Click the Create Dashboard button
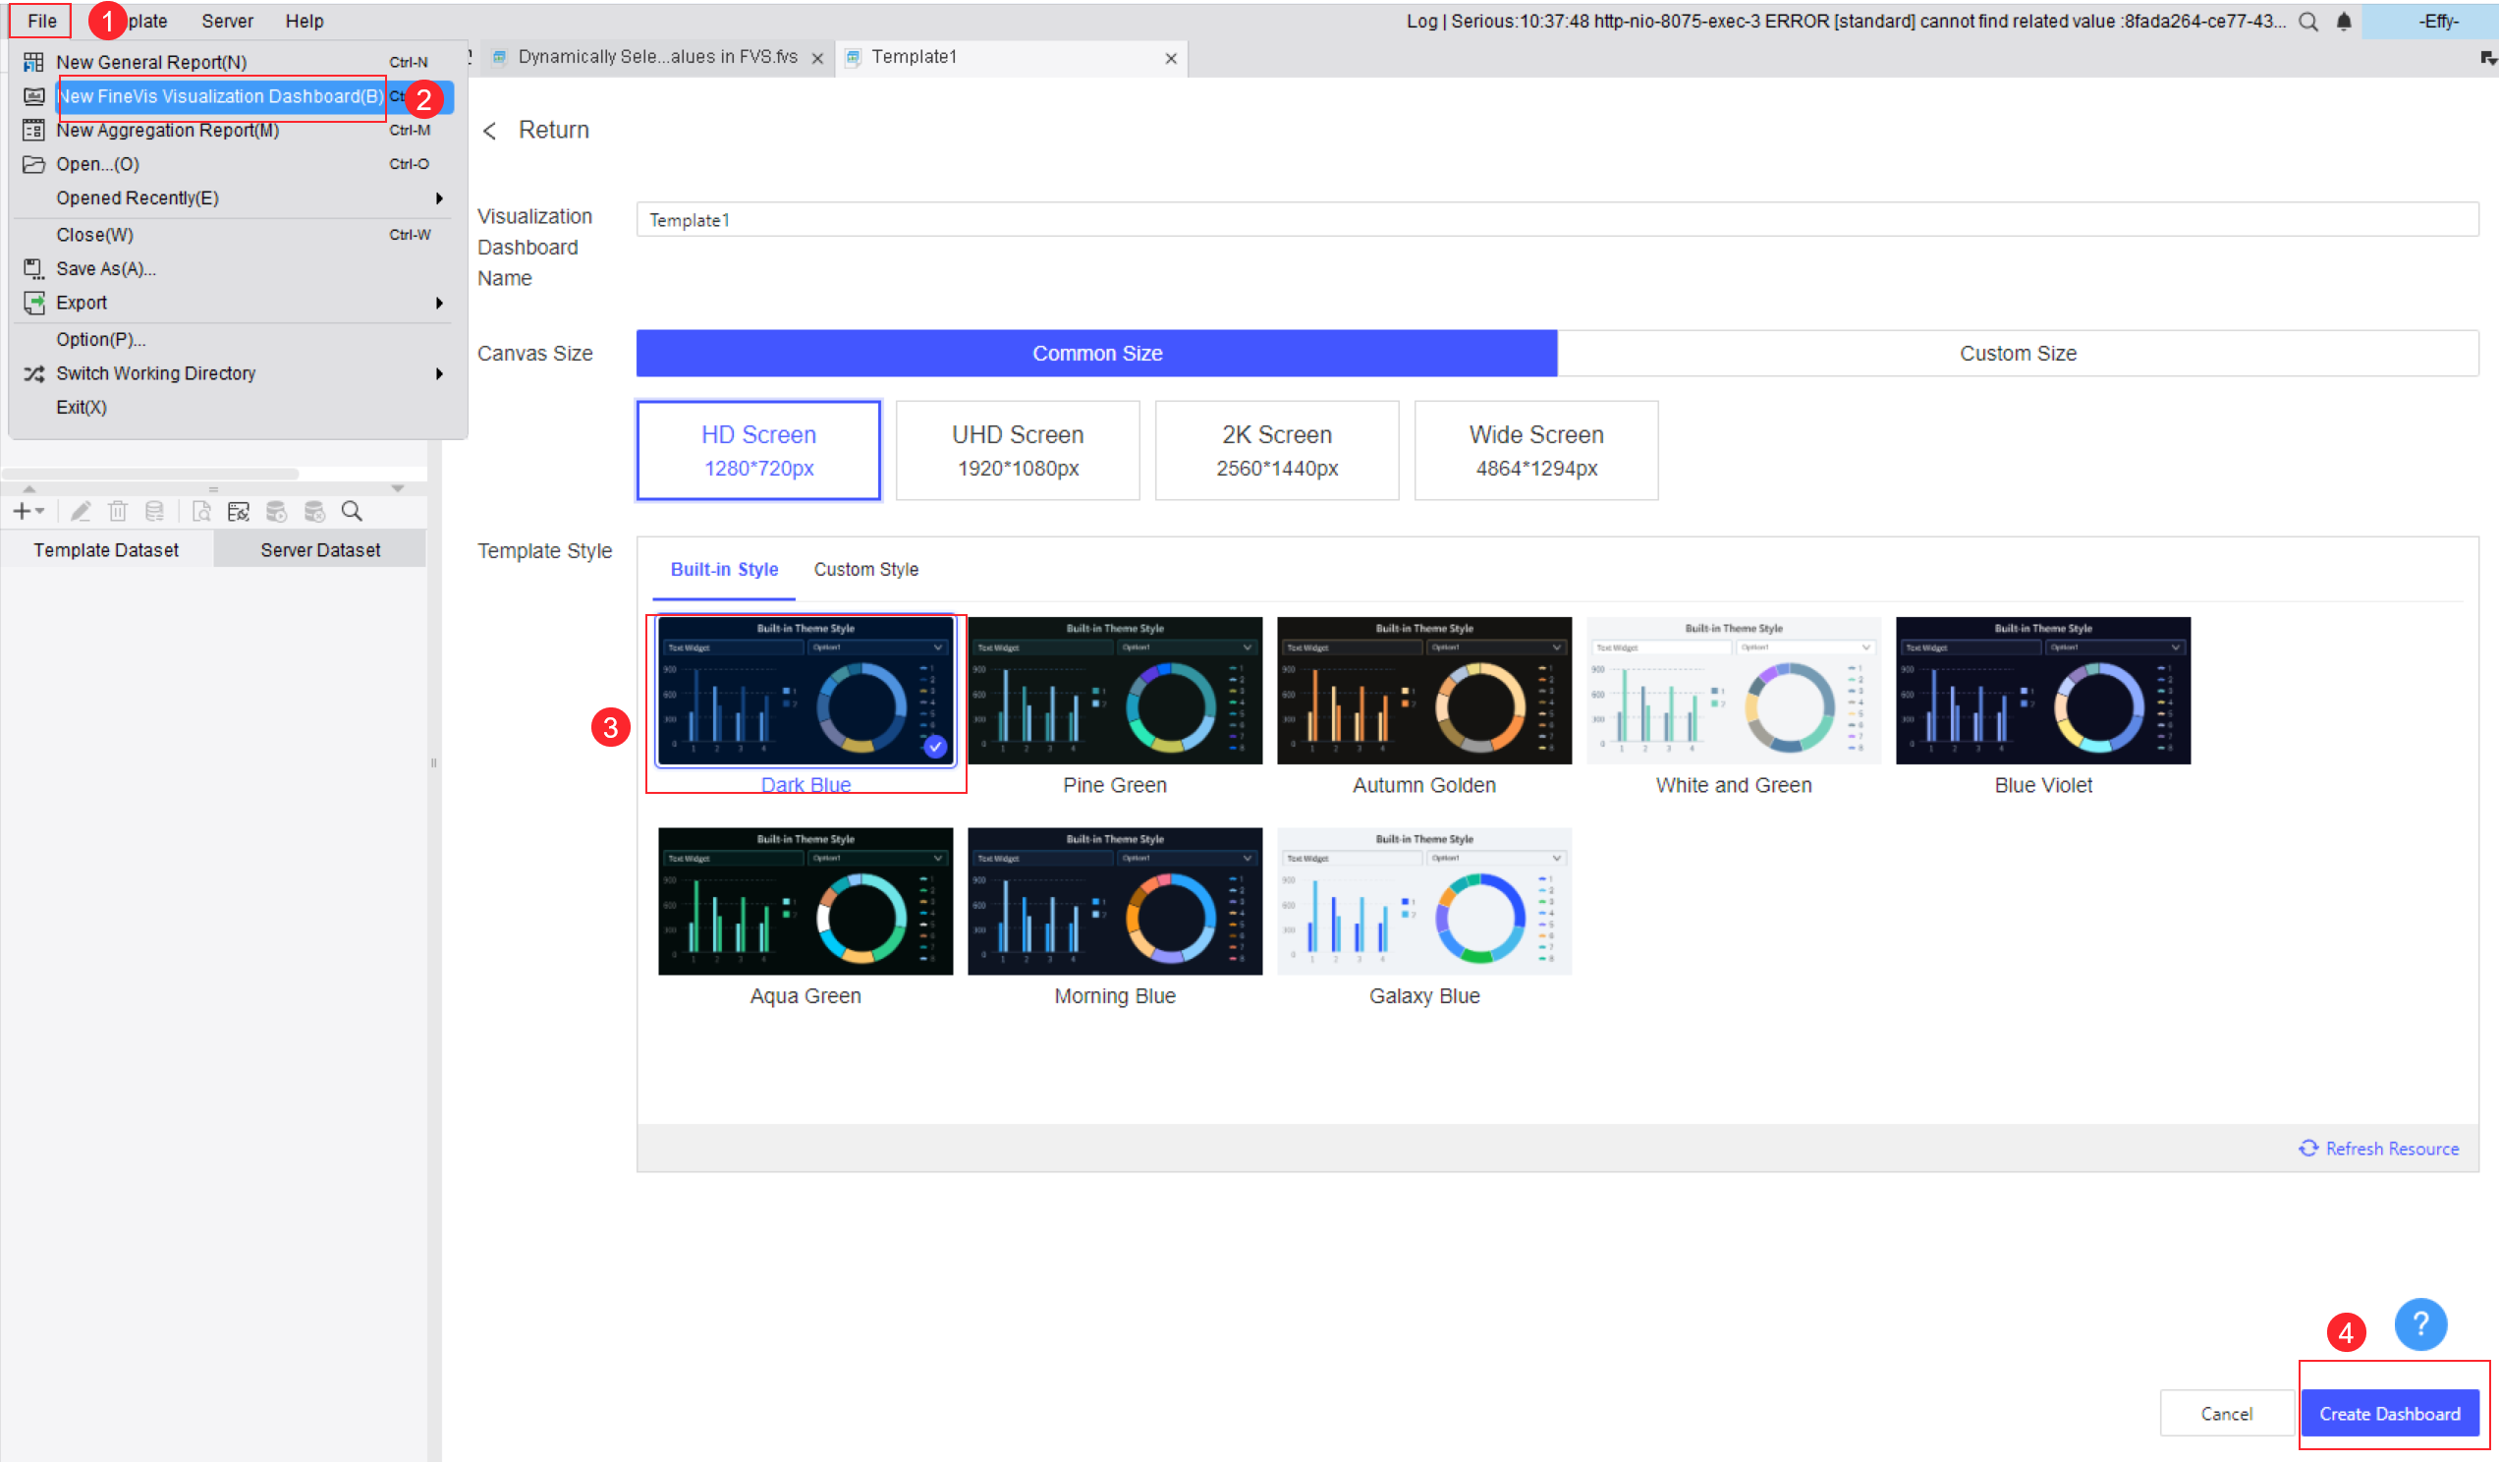This screenshot has height=1462, width=2499. 2389,1414
